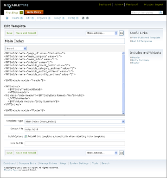Viewport: 167px width, 178px height.
Task: Open the Organize menu
Action: pos(42,18)
